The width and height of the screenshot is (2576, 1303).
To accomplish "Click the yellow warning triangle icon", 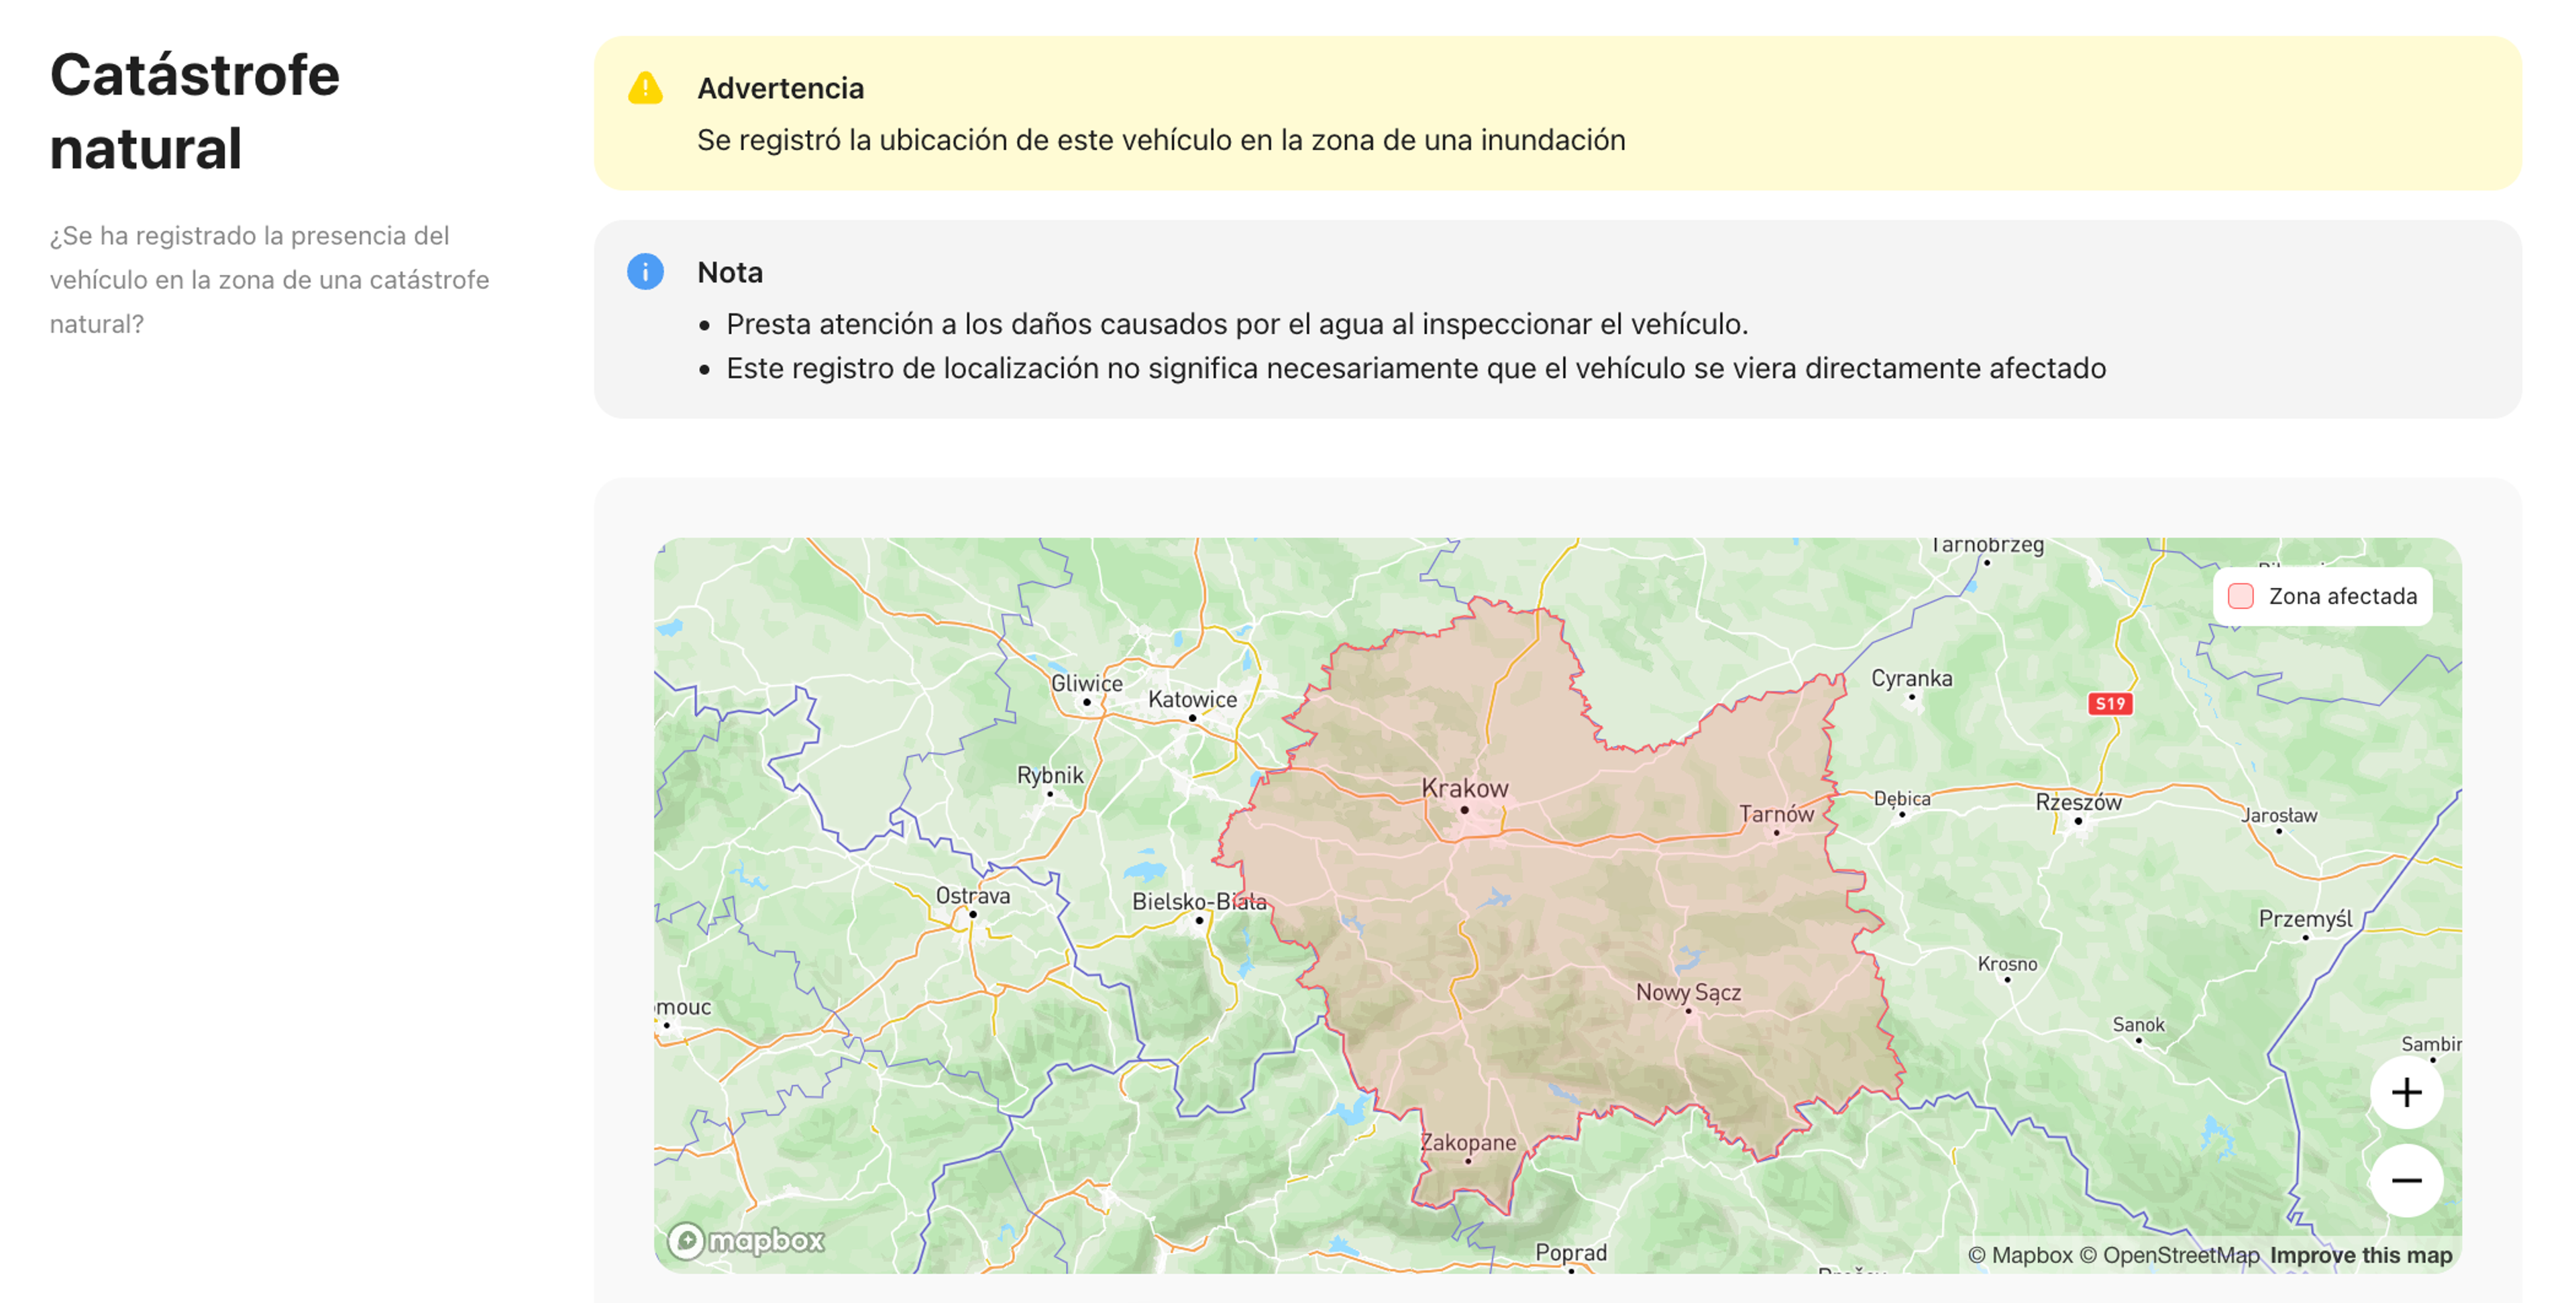I will click(x=645, y=89).
